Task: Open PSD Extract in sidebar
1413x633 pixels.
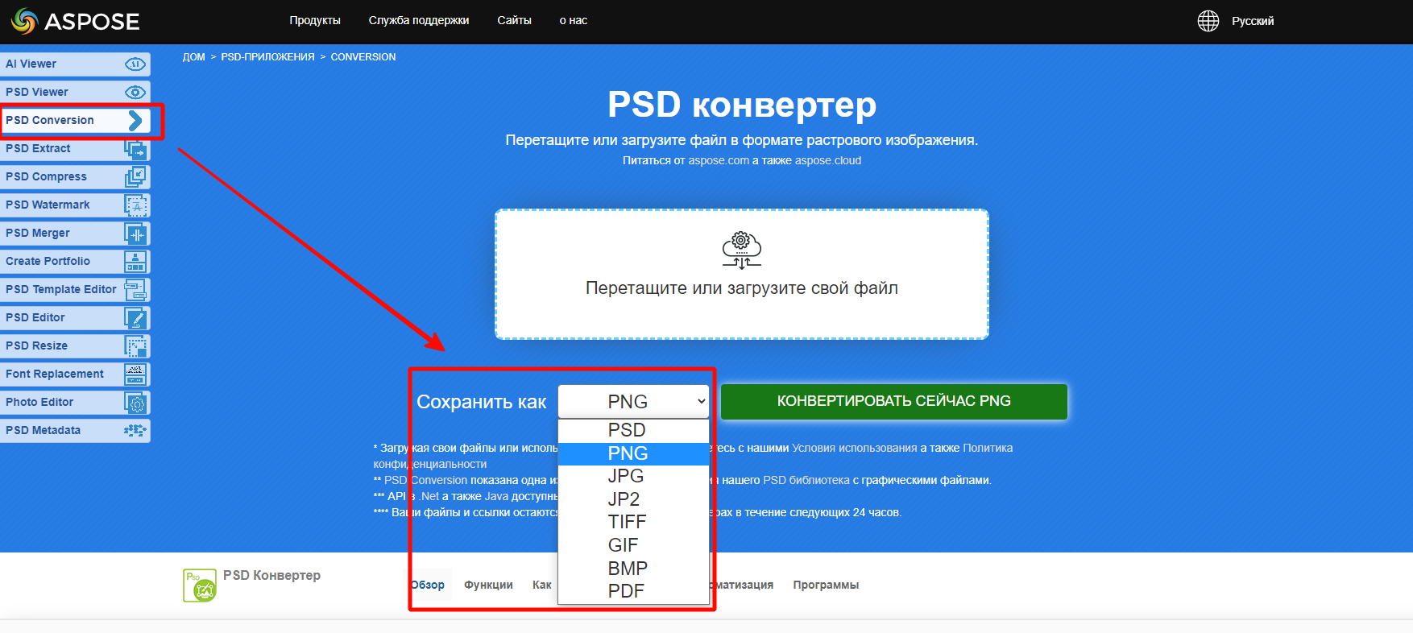Action: coord(75,149)
